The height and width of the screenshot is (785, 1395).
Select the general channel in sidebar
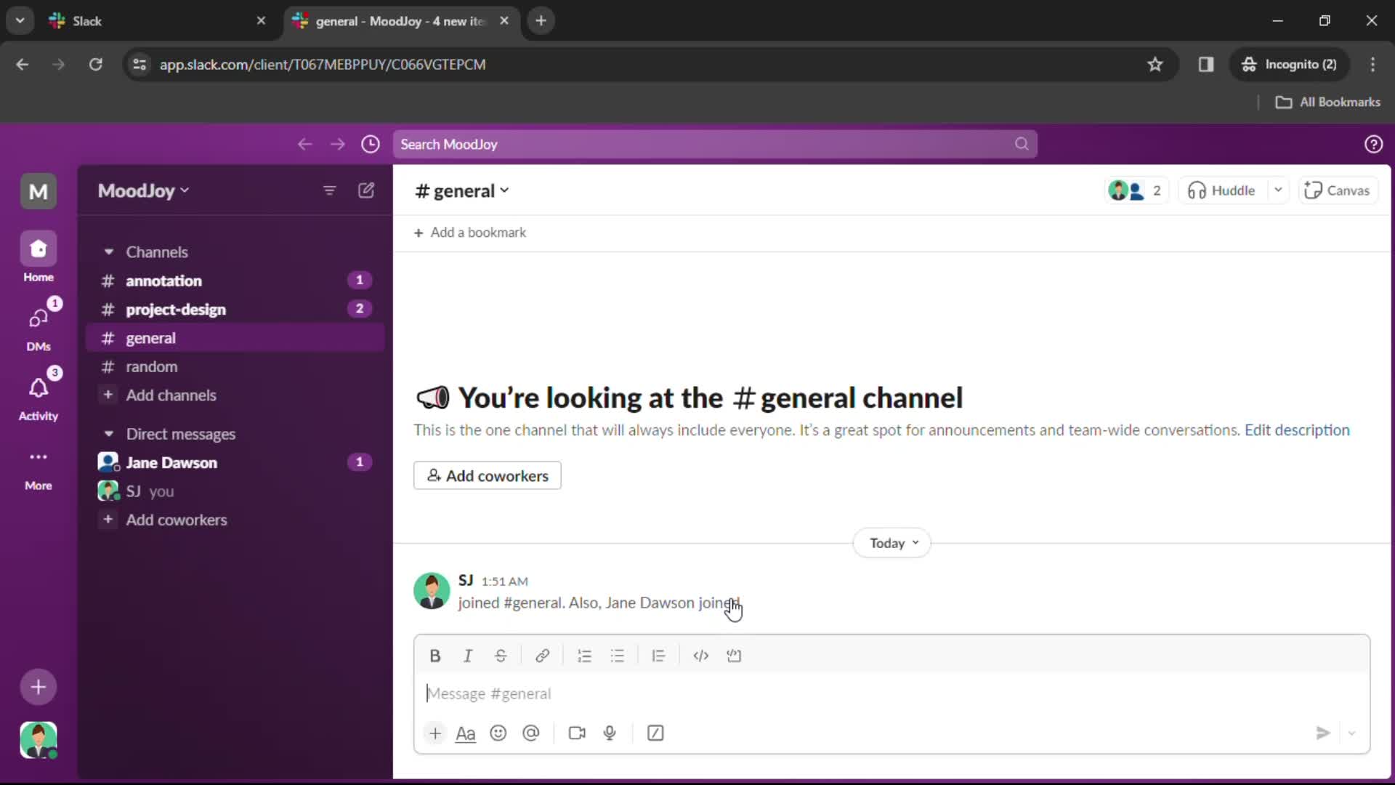[x=235, y=338]
